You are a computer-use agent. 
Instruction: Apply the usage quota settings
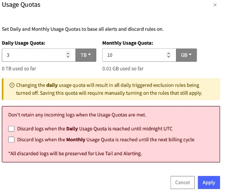tap(209, 182)
